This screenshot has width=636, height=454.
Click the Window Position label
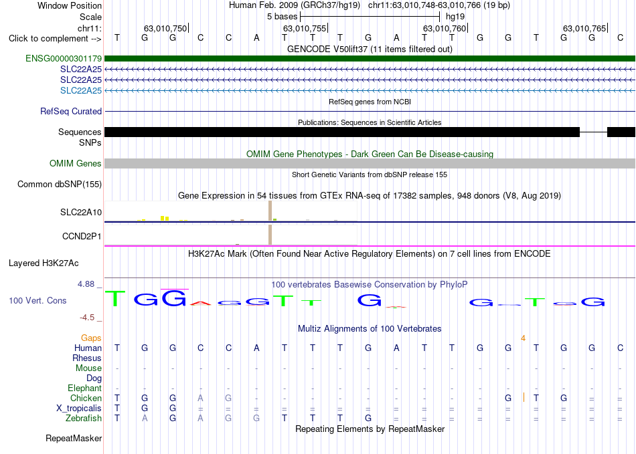tap(70, 5)
